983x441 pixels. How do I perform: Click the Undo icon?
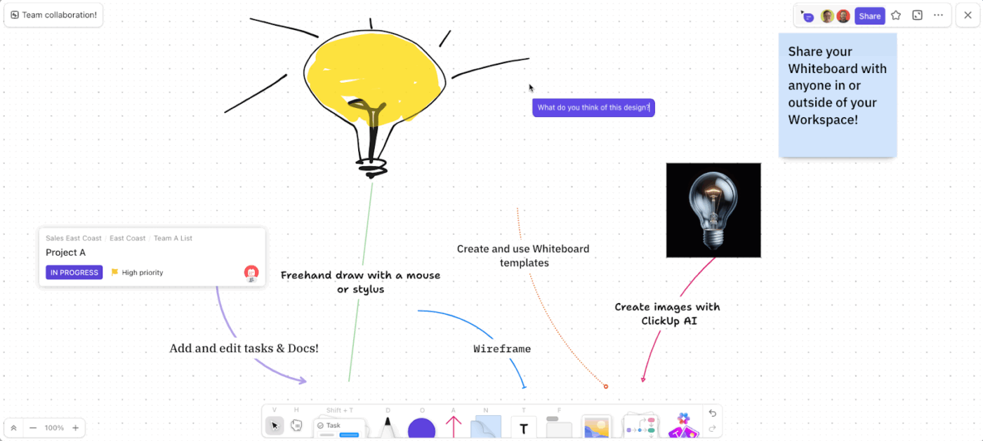click(x=712, y=414)
